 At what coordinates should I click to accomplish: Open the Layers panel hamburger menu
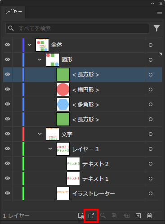point(160,12)
